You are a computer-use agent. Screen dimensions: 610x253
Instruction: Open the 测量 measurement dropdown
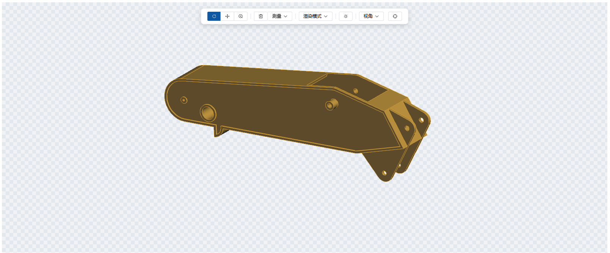click(x=280, y=16)
